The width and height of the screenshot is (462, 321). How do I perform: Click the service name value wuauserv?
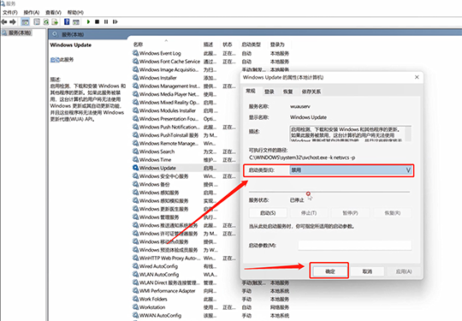coord(300,106)
